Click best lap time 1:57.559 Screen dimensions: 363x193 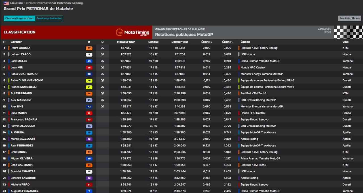(x=126, y=48)
